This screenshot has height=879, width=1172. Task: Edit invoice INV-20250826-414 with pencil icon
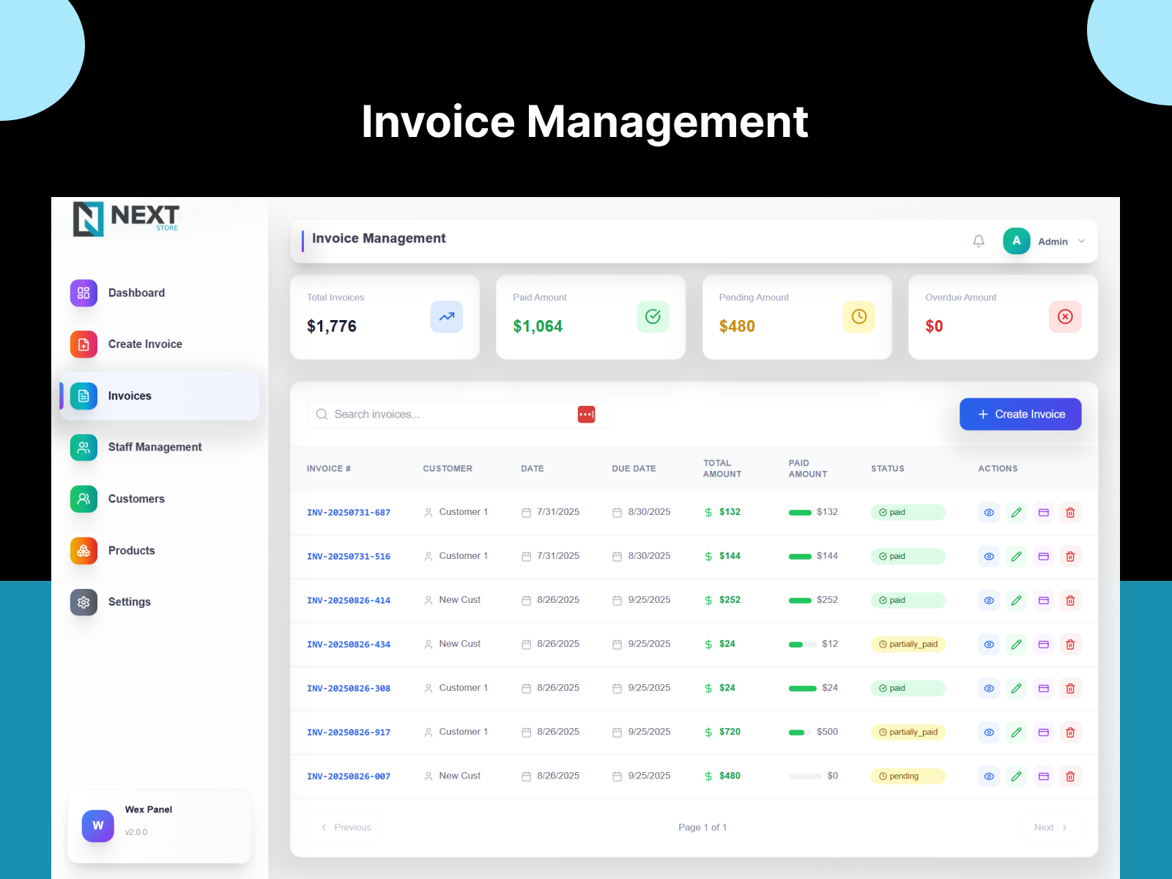1016,601
